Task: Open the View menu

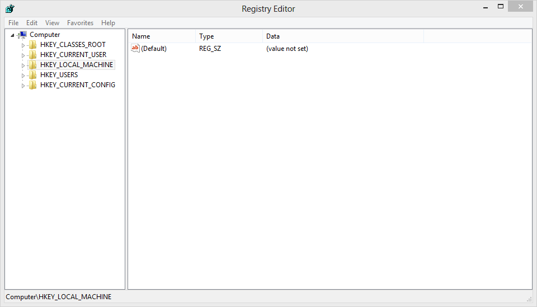Action: click(x=52, y=22)
